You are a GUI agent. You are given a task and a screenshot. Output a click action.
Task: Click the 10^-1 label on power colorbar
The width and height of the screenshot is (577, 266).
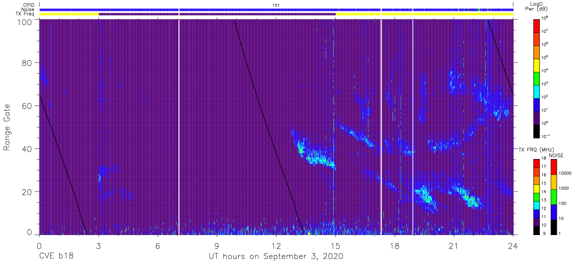(546, 136)
